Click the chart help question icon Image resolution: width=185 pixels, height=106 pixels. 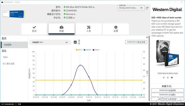coord(147,37)
